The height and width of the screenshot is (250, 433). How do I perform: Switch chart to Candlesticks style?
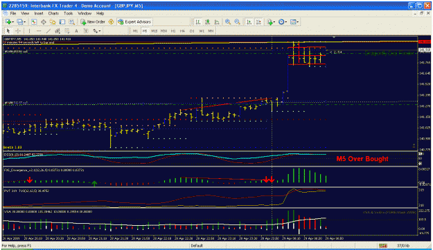click(207, 21)
